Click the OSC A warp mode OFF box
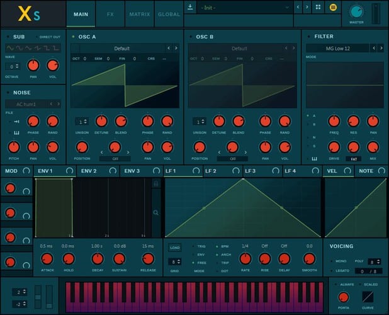The height and width of the screenshot is (315, 389). (x=115, y=159)
